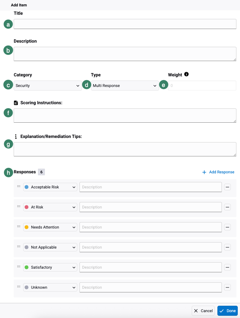Click the drag handle beside Needs Attention
Image resolution: width=240 pixels, height=318 pixels.
[18, 226]
